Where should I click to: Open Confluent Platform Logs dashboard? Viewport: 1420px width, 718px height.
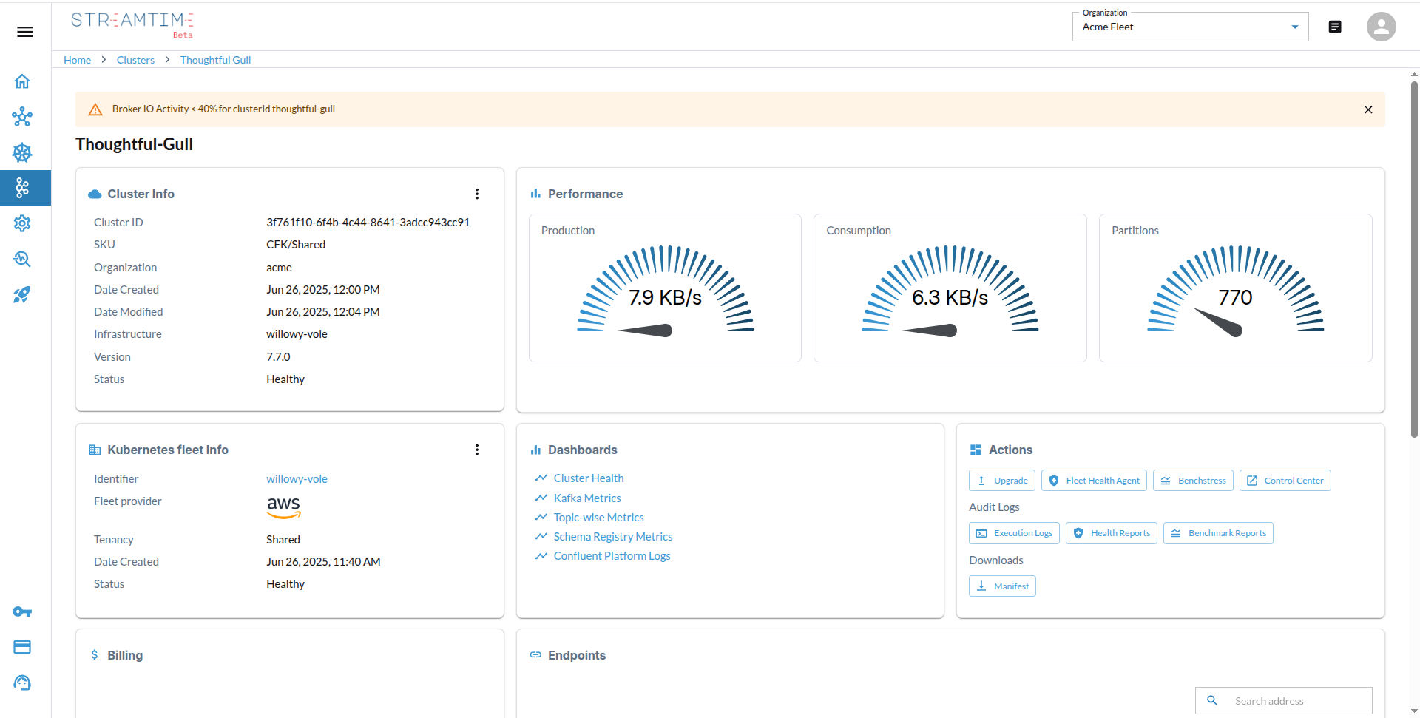tap(612, 556)
